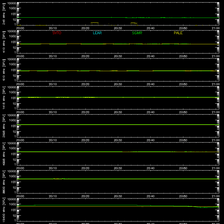This screenshot has height=224, width=224.
Task: Click the 20:20 time label of the 1415 MHz panel
Action: [x=85, y=112]
